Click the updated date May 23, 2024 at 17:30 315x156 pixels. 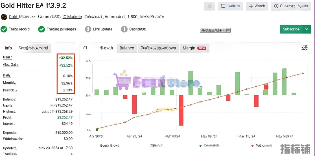click(56, 148)
